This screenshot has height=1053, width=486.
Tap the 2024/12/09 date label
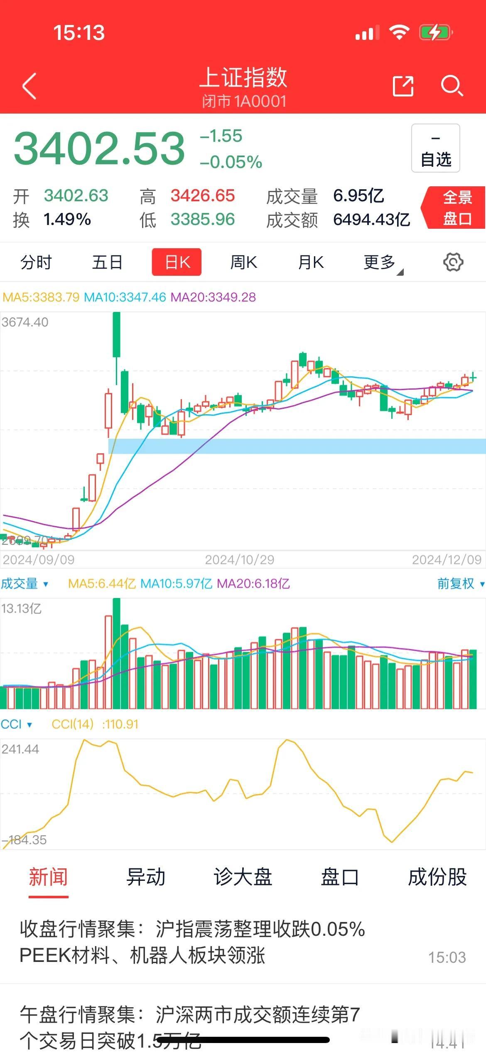[447, 560]
